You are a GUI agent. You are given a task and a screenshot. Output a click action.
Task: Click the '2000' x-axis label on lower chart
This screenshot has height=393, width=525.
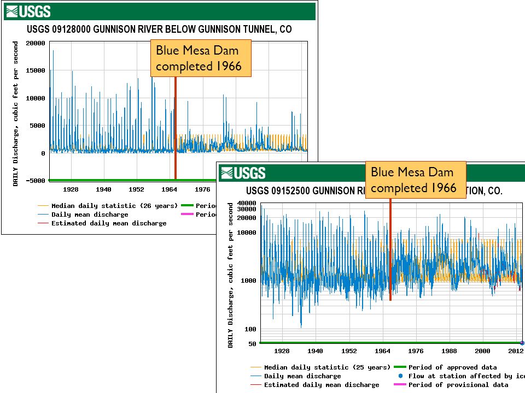click(482, 351)
